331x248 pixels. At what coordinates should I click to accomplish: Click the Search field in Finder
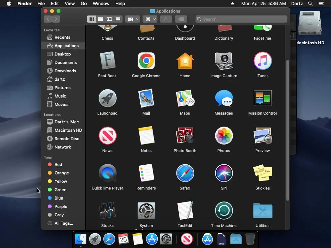coord(241,19)
